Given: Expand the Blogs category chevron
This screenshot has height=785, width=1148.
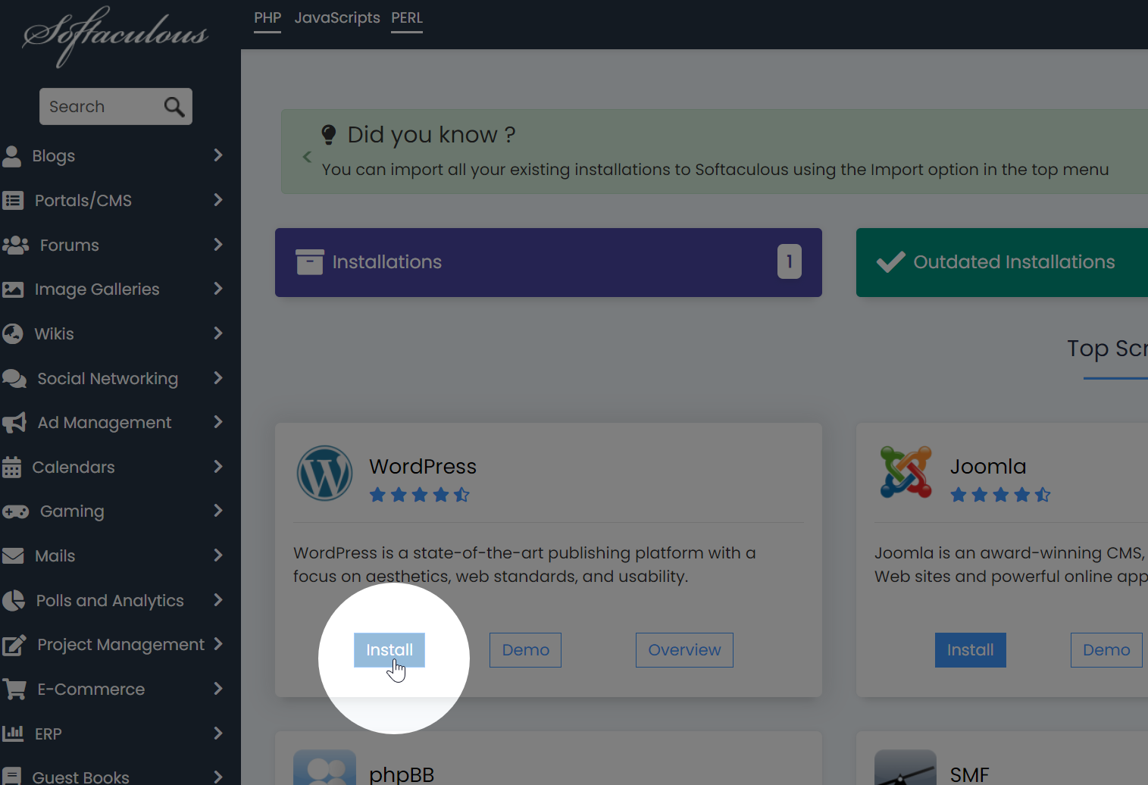Looking at the screenshot, I should (218, 155).
